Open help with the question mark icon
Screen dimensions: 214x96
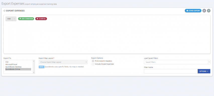click(x=209, y=11)
